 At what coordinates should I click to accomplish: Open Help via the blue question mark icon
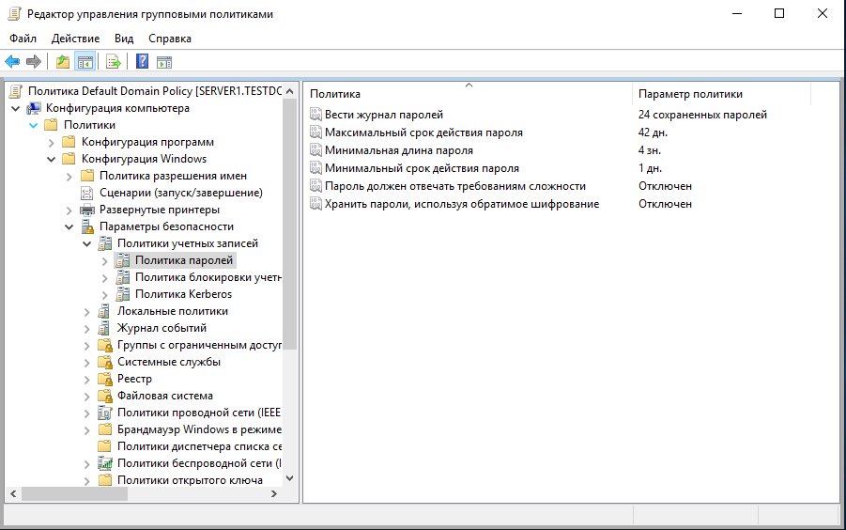[x=143, y=62]
